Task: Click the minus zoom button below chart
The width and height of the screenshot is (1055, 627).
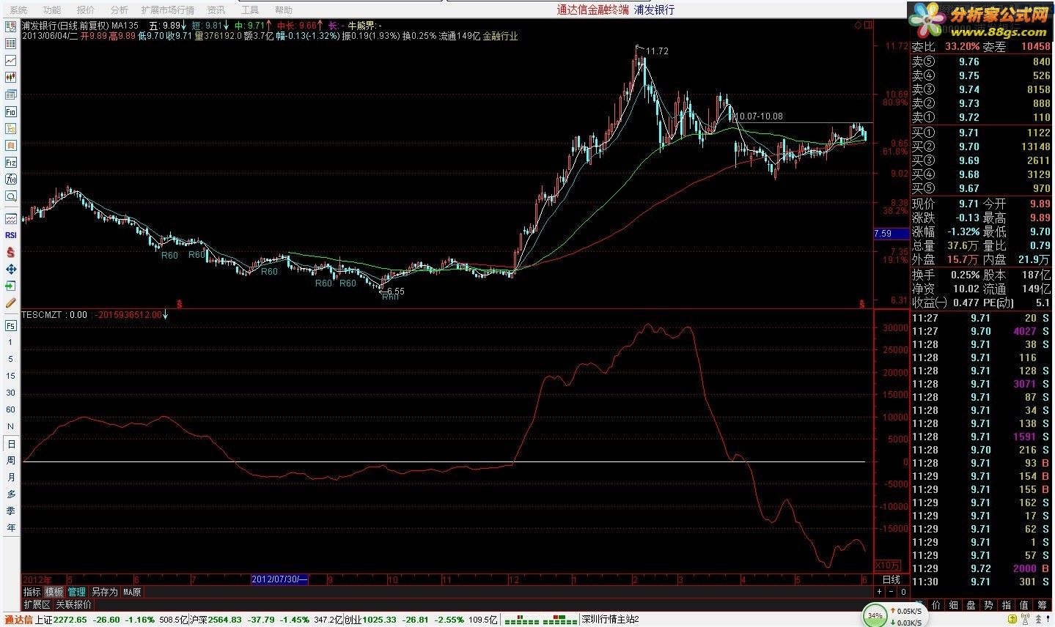Action: pyautogui.click(x=892, y=592)
